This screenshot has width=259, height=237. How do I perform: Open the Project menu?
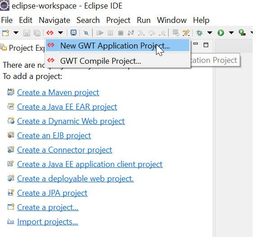118,20
